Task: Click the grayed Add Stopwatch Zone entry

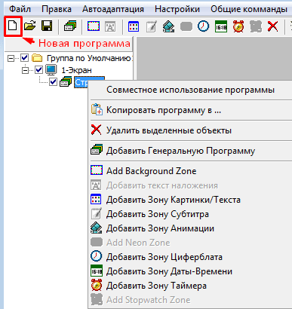Action: click(x=191, y=300)
